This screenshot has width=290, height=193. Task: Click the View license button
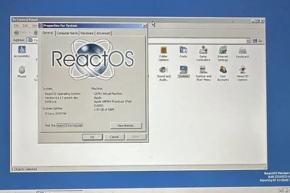pyautogui.click(x=126, y=125)
